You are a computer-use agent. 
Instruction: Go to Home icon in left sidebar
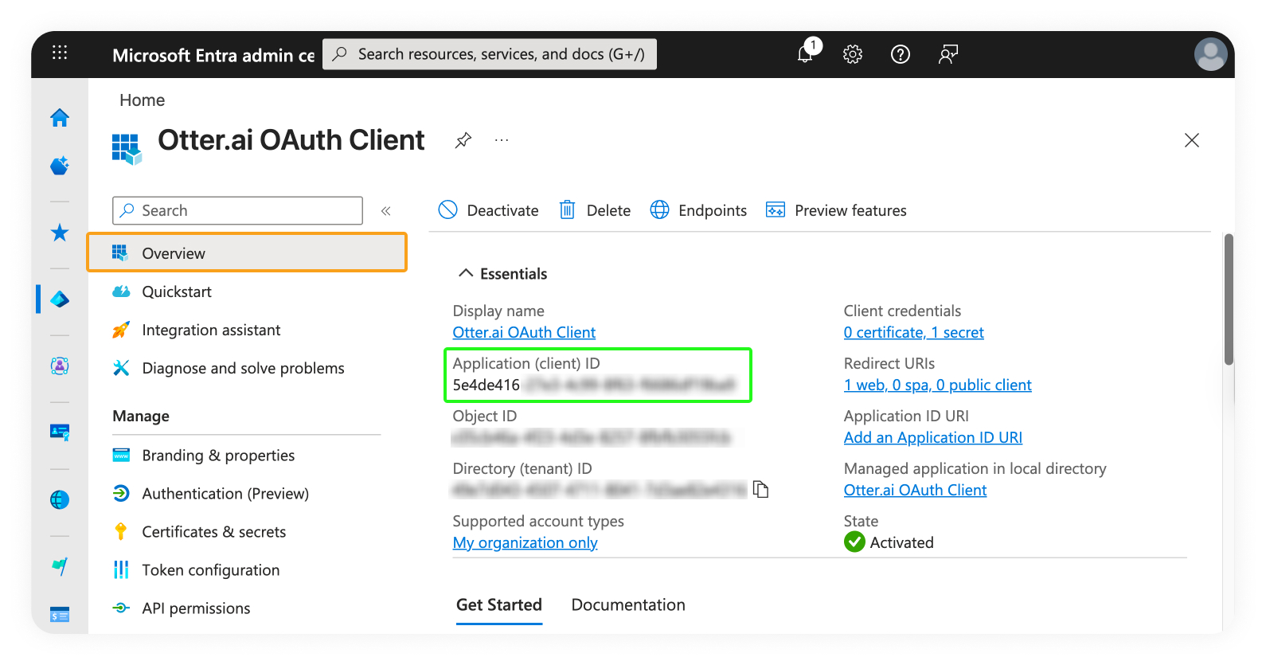[x=60, y=118]
